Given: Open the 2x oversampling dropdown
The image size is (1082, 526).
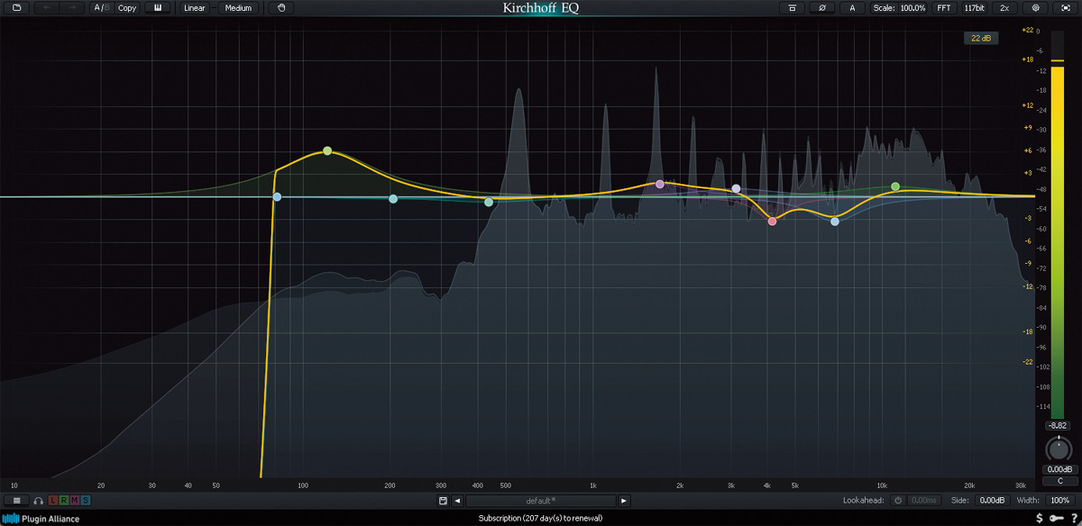Looking at the screenshot, I should pos(1004,8).
